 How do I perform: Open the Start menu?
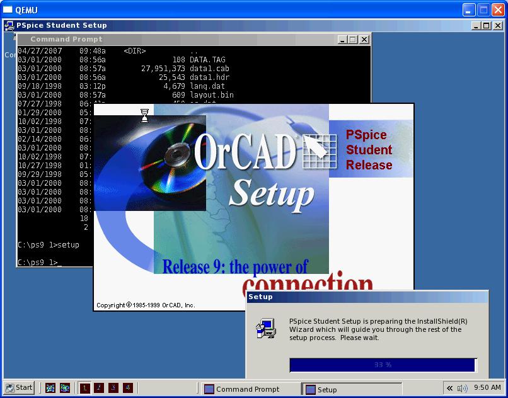pyautogui.click(x=20, y=388)
